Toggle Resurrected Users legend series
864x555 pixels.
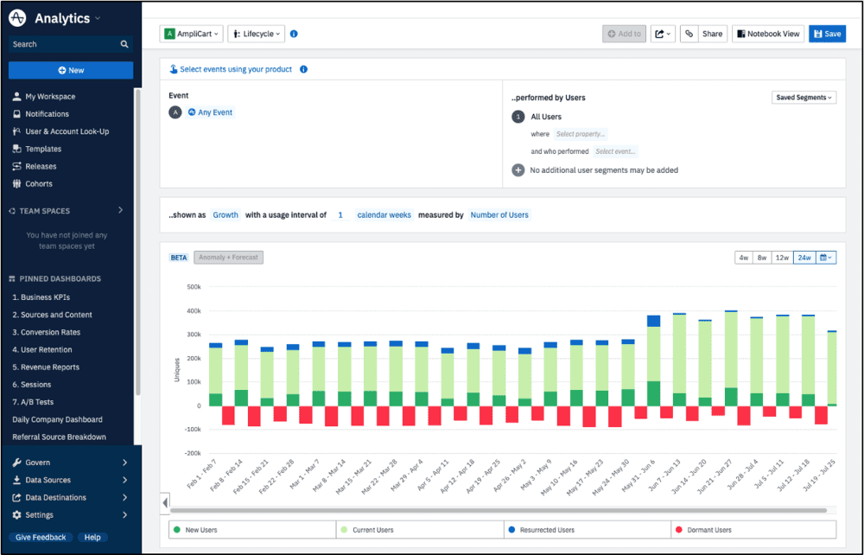point(588,530)
